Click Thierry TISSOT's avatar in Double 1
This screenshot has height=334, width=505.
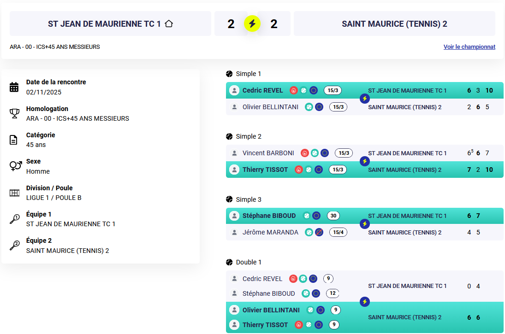pyautogui.click(x=234, y=325)
